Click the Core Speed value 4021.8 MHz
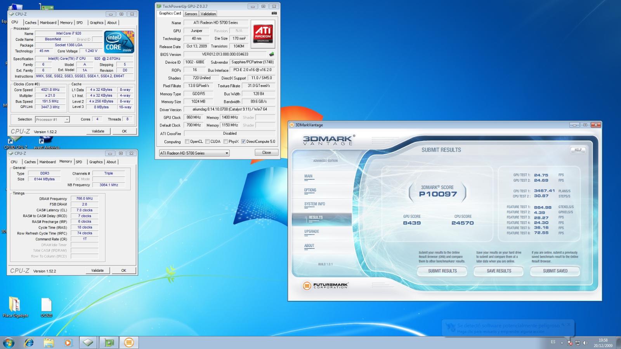Screen dimensions: 621x349 click(x=50, y=90)
